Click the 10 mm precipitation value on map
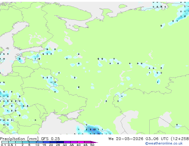This screenshot has height=146, width=189. (x=94, y=130)
